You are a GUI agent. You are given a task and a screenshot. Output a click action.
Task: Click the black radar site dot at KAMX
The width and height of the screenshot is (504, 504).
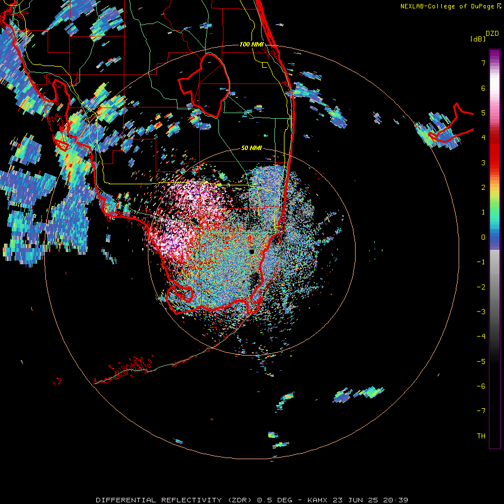click(x=251, y=251)
